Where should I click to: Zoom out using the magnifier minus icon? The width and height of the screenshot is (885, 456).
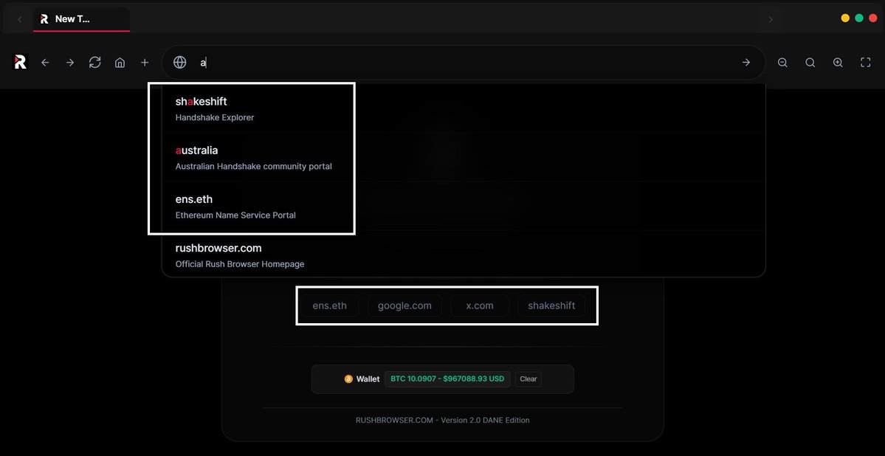pos(782,62)
